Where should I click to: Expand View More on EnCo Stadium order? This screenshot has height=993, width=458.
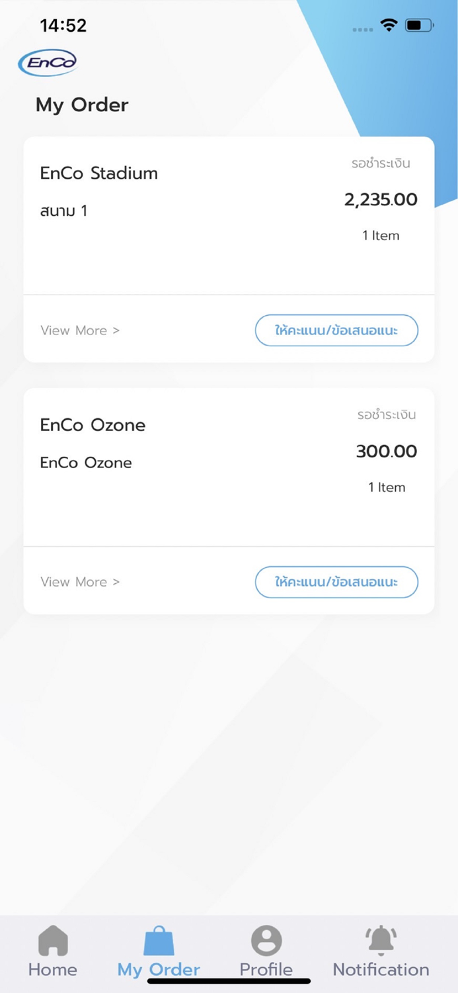[79, 330]
